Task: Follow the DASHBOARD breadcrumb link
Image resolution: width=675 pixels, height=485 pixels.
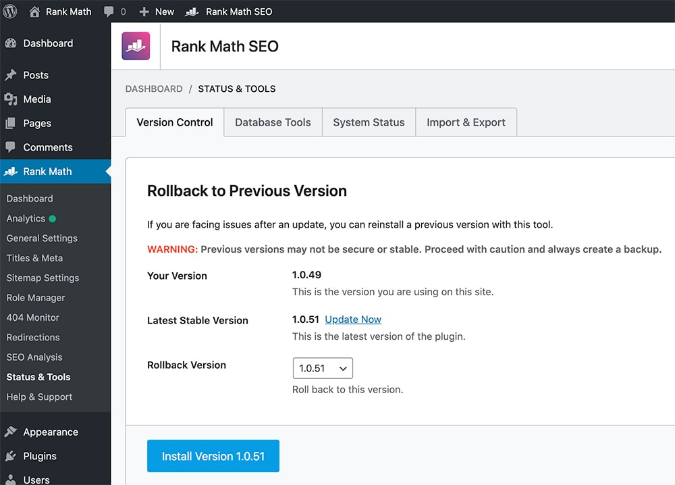Action: pos(154,88)
